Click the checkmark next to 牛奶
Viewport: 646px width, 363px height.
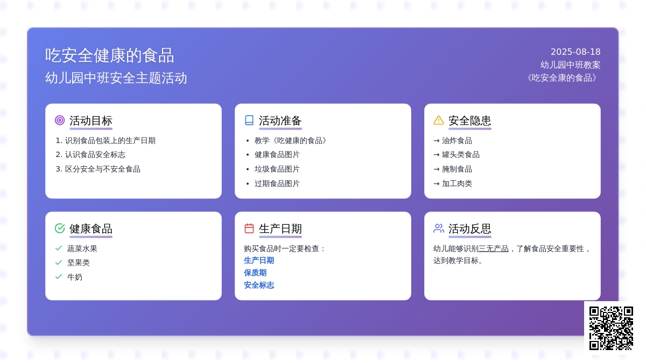coord(59,277)
